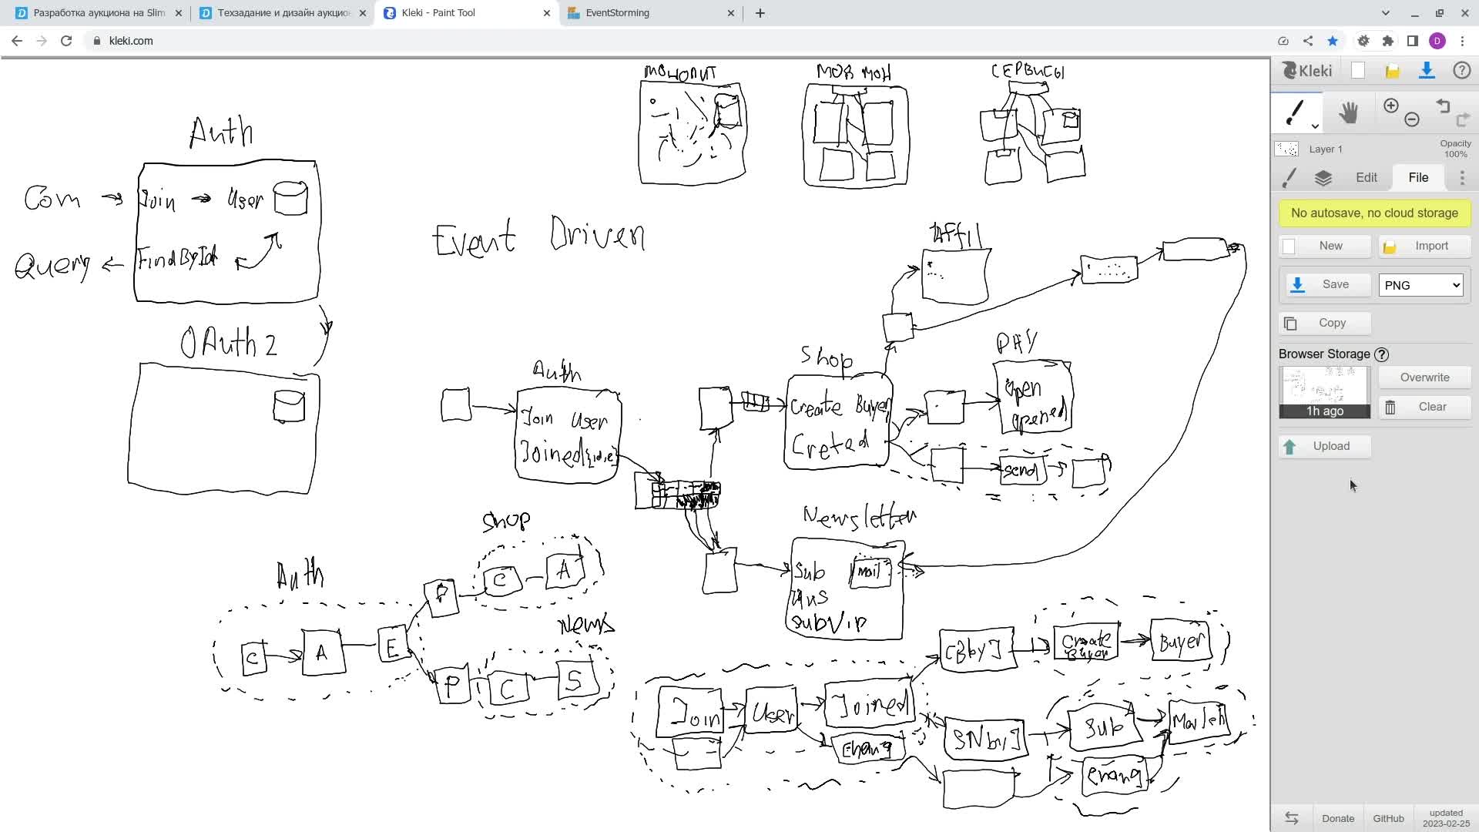The width and height of the screenshot is (1479, 832).
Task: Click the yellow open-file folder icon
Action: [1392, 72]
